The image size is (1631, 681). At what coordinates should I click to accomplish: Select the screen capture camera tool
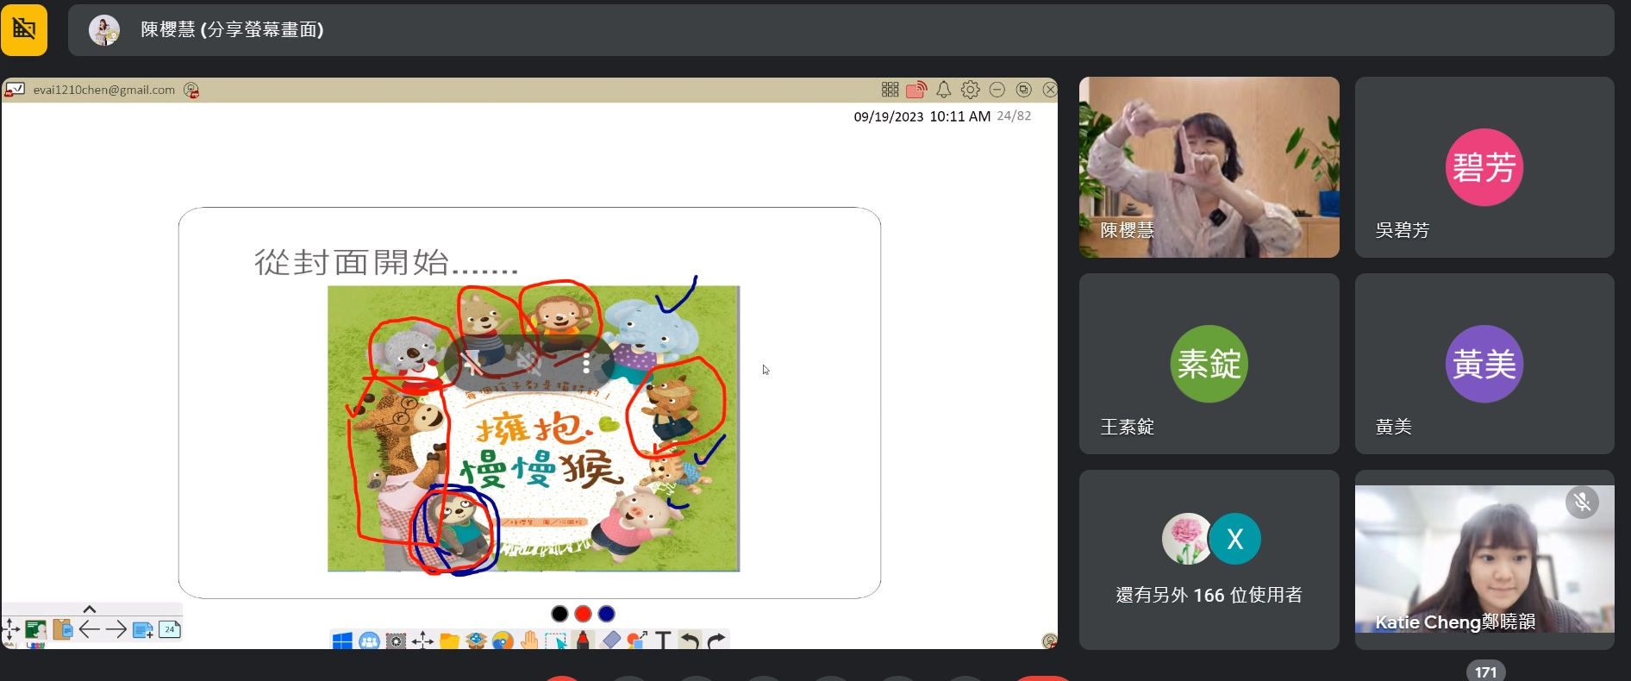(x=396, y=640)
